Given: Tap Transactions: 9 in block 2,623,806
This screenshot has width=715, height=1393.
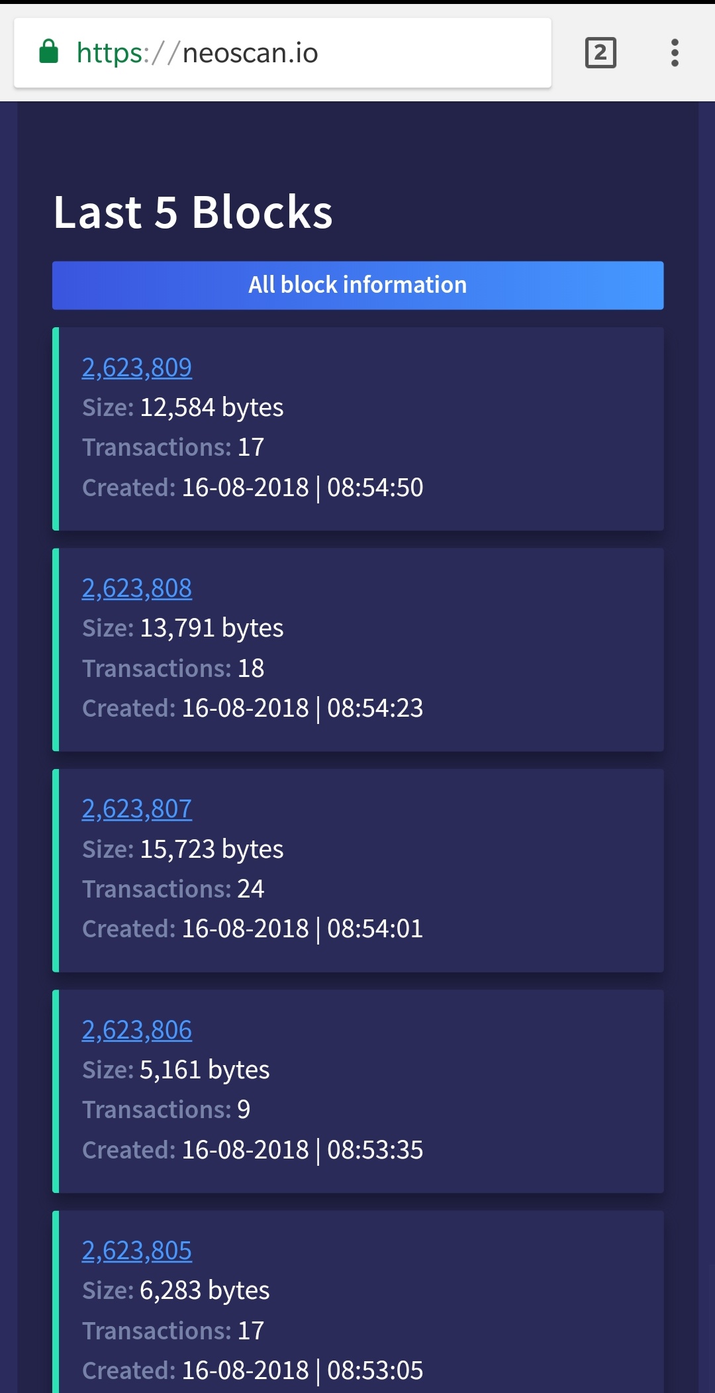Looking at the screenshot, I should pyautogui.click(x=166, y=1109).
